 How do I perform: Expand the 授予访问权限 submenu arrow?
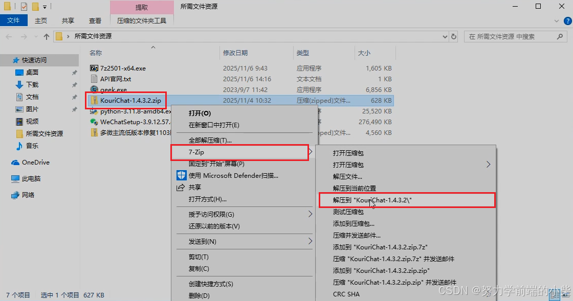tap(310, 214)
